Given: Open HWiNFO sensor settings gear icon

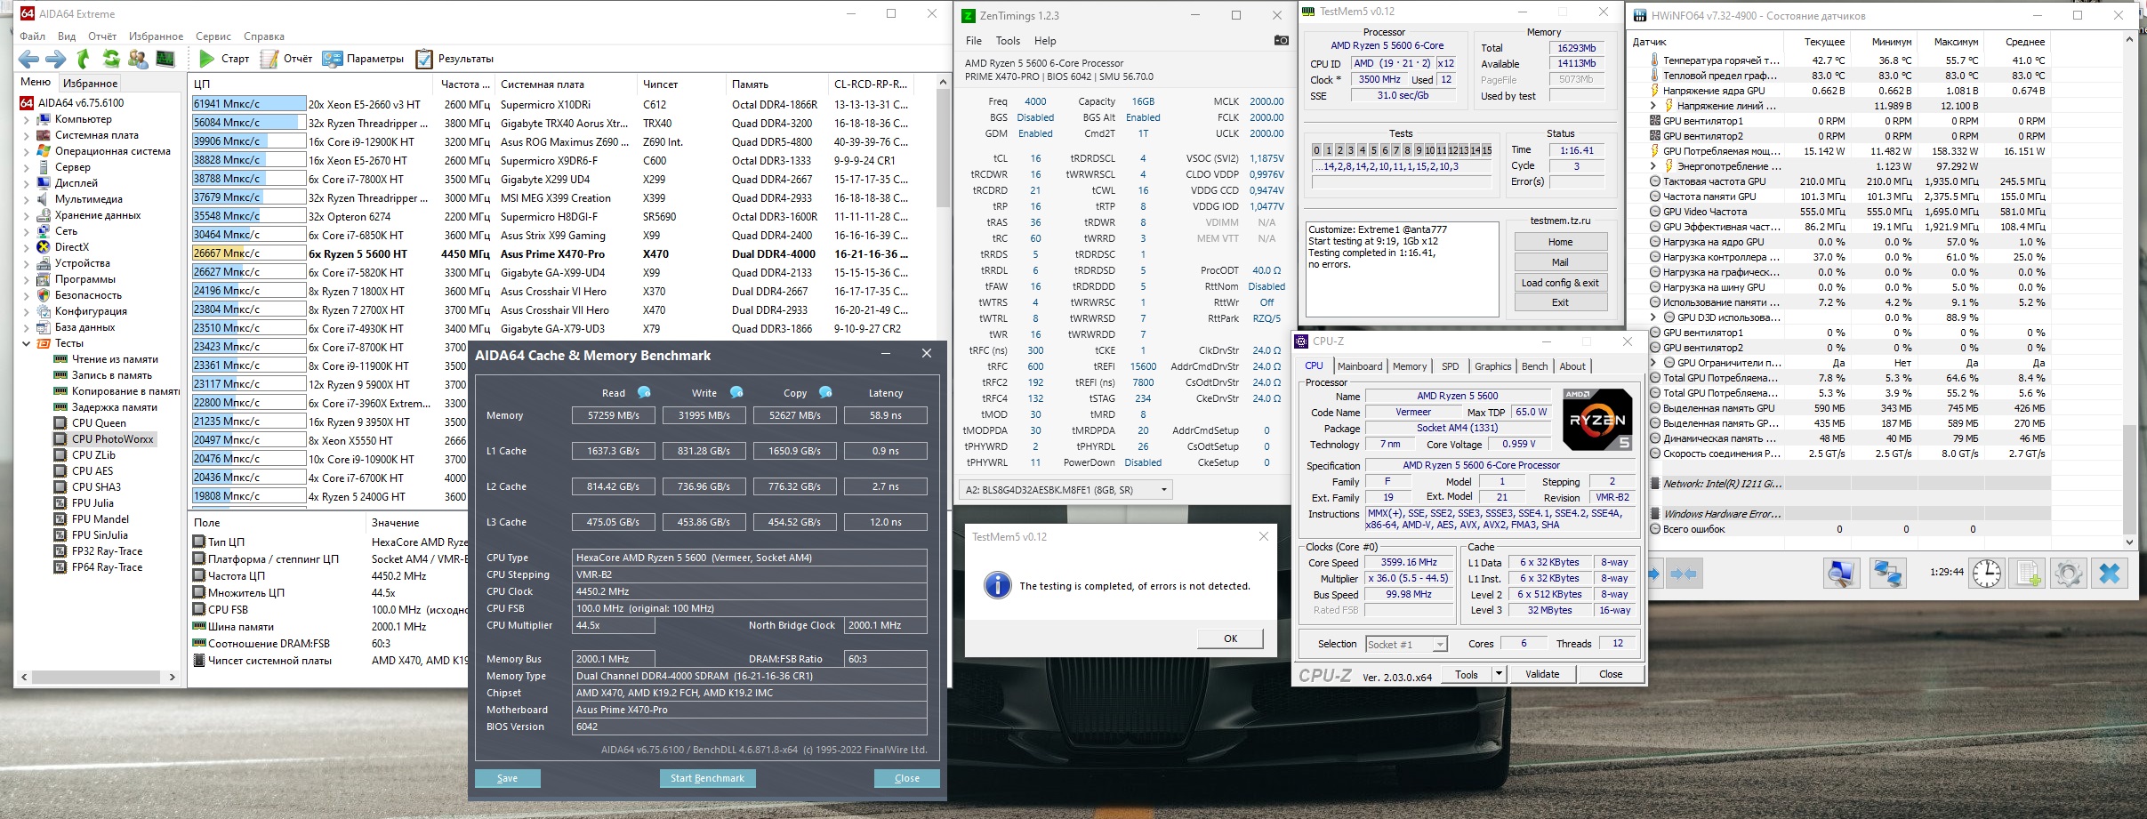Looking at the screenshot, I should (2068, 574).
